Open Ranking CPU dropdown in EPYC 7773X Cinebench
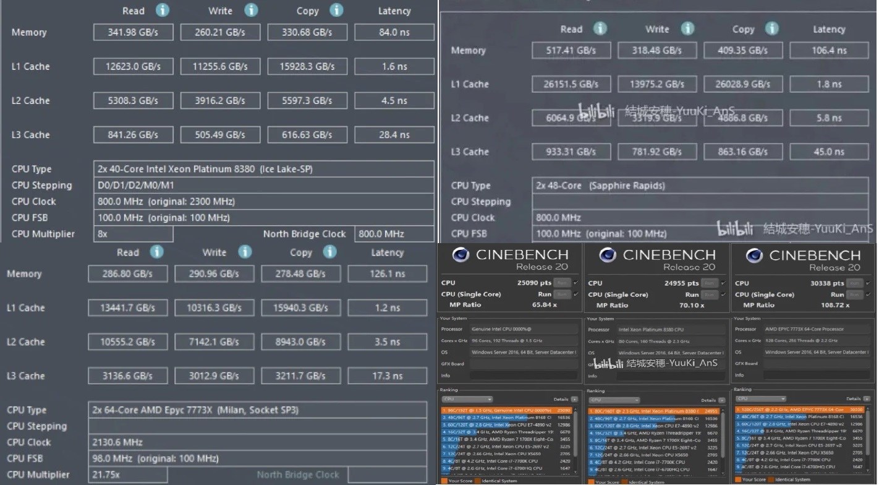Screen dimensions: 879x485 click(x=761, y=398)
